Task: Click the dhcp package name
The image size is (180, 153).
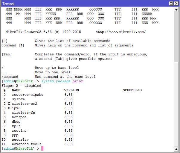Action: tap(16, 122)
